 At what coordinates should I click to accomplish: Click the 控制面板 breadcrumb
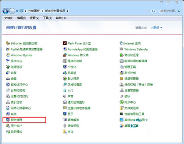tap(34, 11)
